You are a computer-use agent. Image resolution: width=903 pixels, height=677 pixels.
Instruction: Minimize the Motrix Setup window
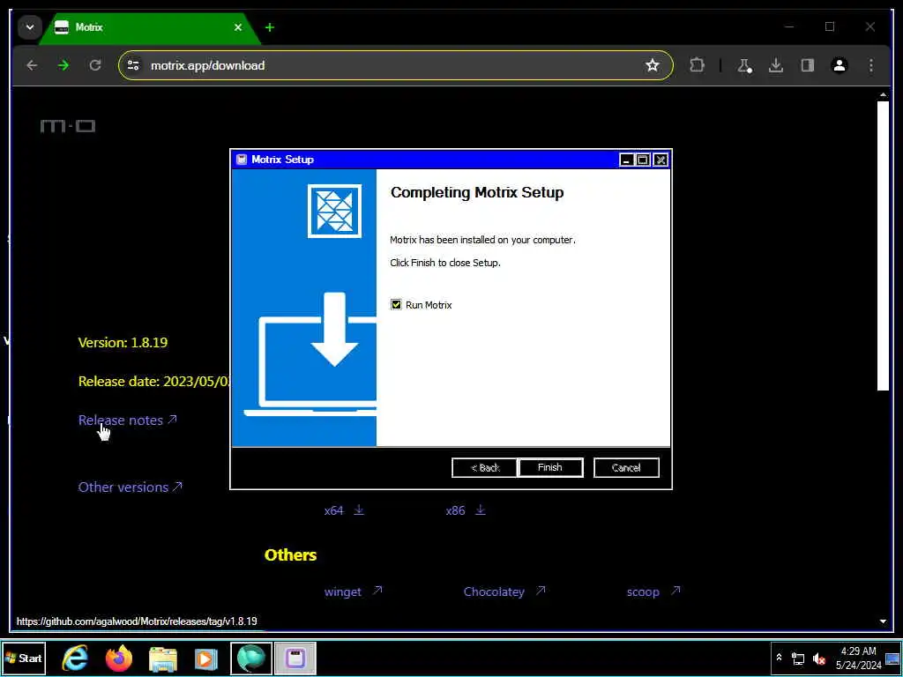coord(627,160)
